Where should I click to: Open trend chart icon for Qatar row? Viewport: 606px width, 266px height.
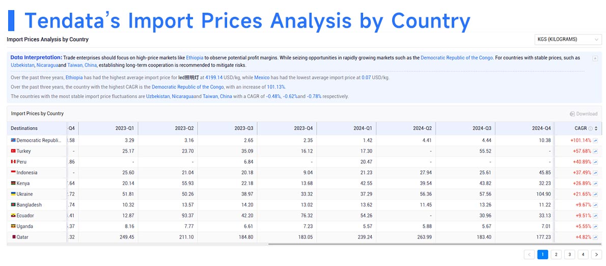[595, 238]
